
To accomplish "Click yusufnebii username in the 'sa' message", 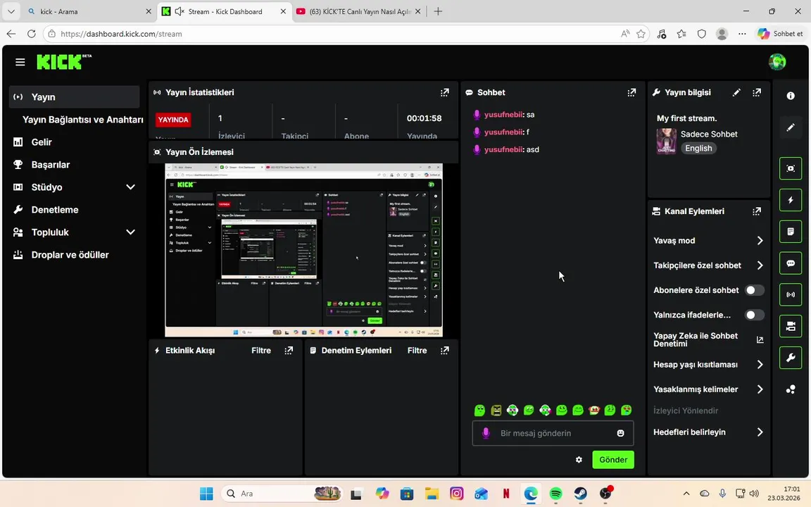I will click(x=503, y=115).
